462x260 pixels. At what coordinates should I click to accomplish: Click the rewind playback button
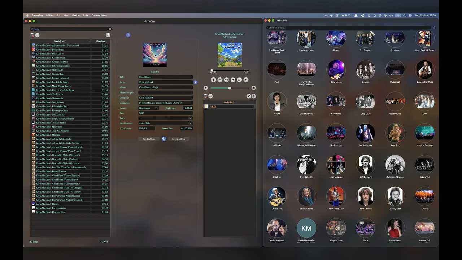(226, 80)
